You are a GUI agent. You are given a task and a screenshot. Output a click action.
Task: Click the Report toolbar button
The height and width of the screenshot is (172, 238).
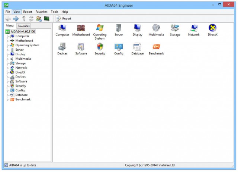[x=64, y=19]
